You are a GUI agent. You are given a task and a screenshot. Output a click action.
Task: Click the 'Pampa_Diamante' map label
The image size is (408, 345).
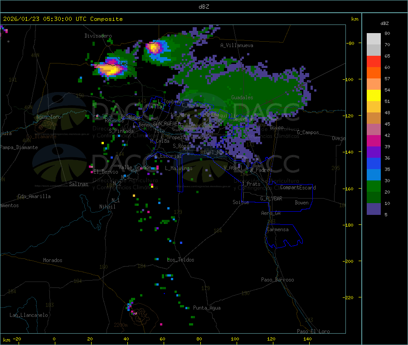click(19, 147)
